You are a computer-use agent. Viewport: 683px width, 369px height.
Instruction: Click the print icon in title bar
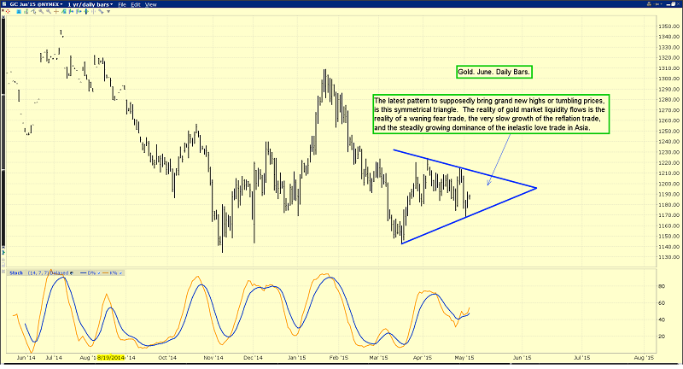[x=649, y=4]
